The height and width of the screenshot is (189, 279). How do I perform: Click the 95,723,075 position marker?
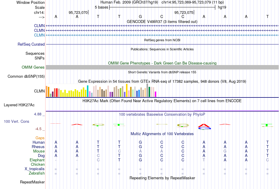pyautogui.click(x=184, y=12)
